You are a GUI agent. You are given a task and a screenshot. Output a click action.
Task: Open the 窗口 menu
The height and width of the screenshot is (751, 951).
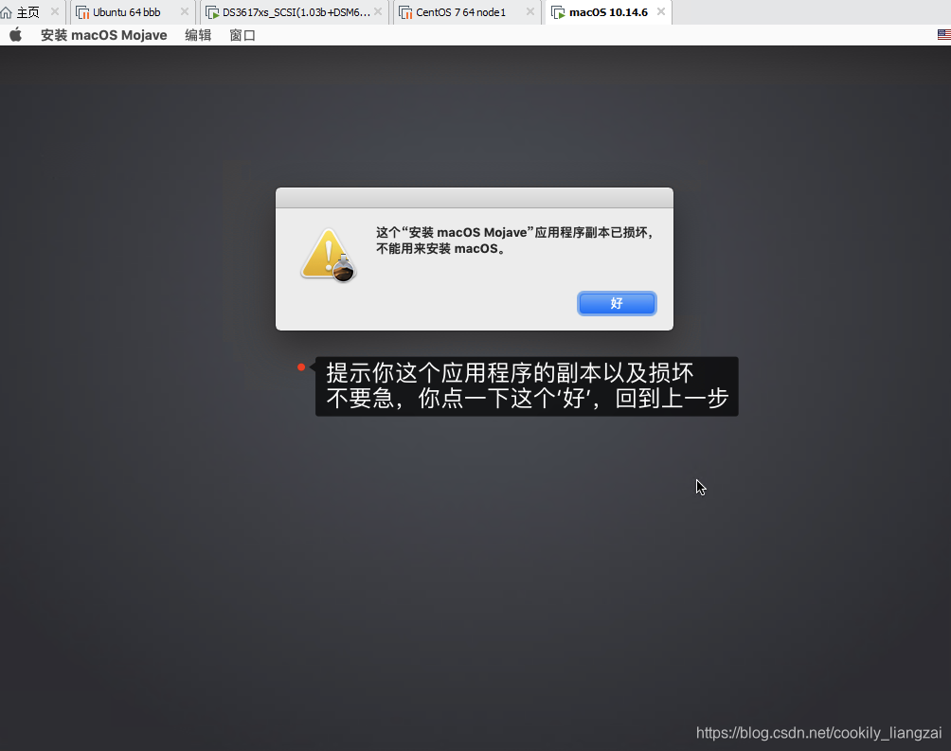pyautogui.click(x=242, y=35)
